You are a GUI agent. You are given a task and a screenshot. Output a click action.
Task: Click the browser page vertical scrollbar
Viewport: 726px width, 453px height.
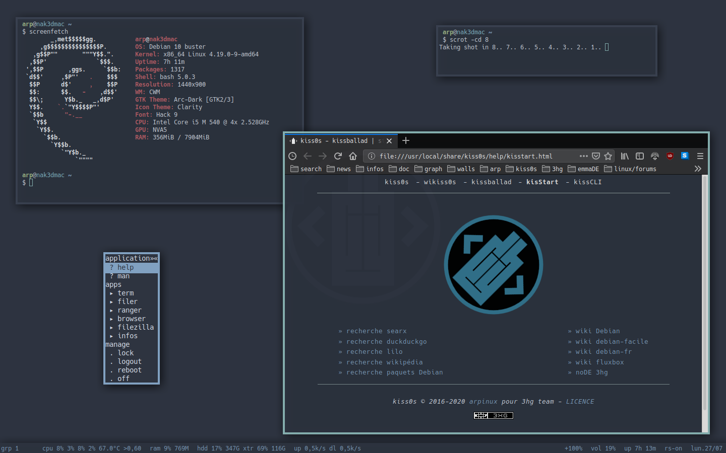coord(705,292)
